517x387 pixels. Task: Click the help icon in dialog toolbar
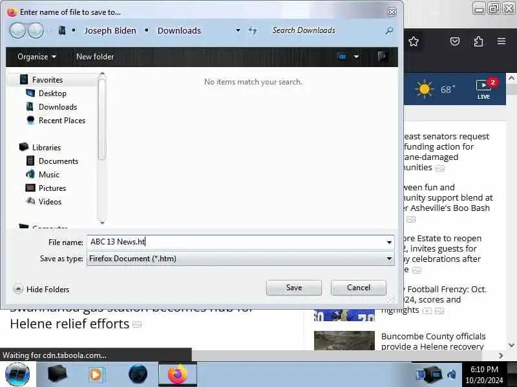point(383,57)
